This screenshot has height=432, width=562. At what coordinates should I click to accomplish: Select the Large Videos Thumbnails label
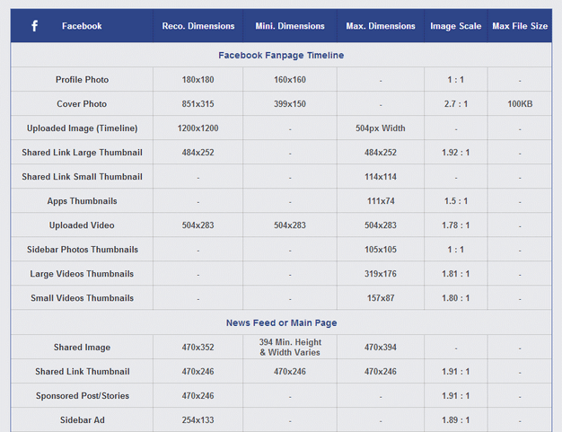click(x=82, y=274)
